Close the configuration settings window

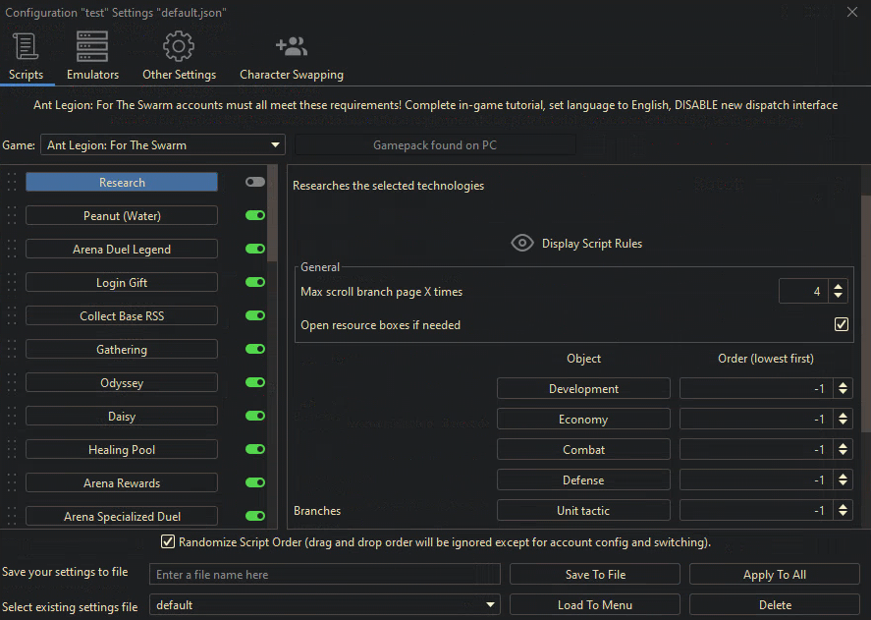(x=852, y=13)
